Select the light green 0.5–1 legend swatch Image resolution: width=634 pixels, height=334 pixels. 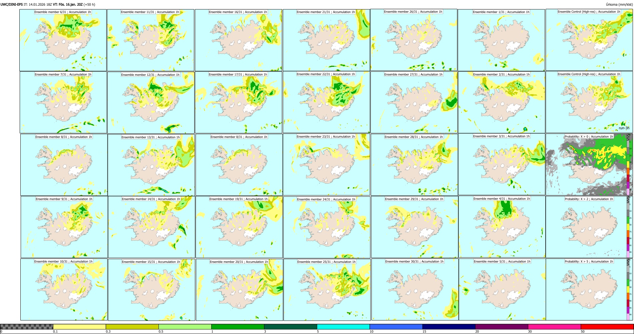click(x=185, y=327)
